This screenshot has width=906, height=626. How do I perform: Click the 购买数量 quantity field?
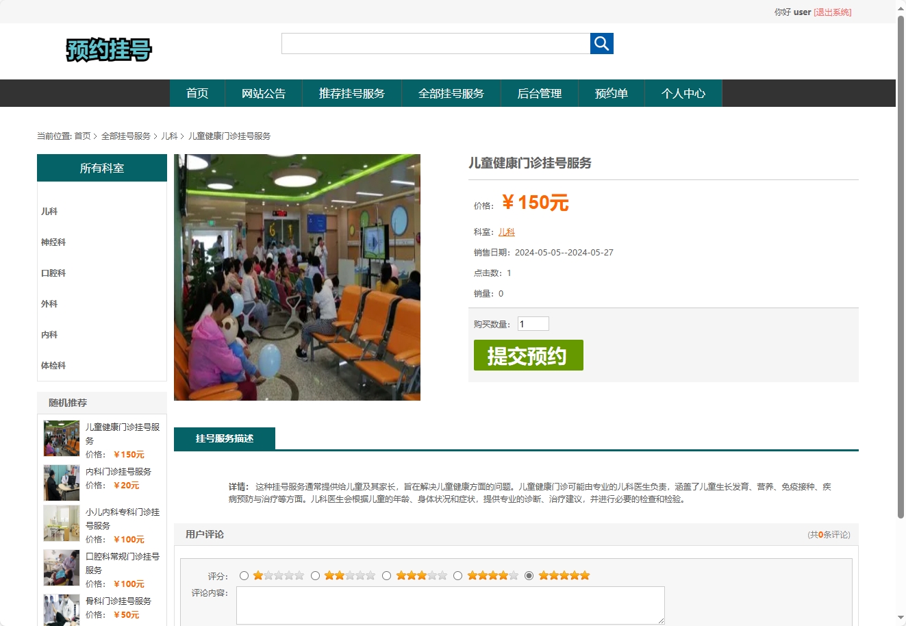pos(533,324)
